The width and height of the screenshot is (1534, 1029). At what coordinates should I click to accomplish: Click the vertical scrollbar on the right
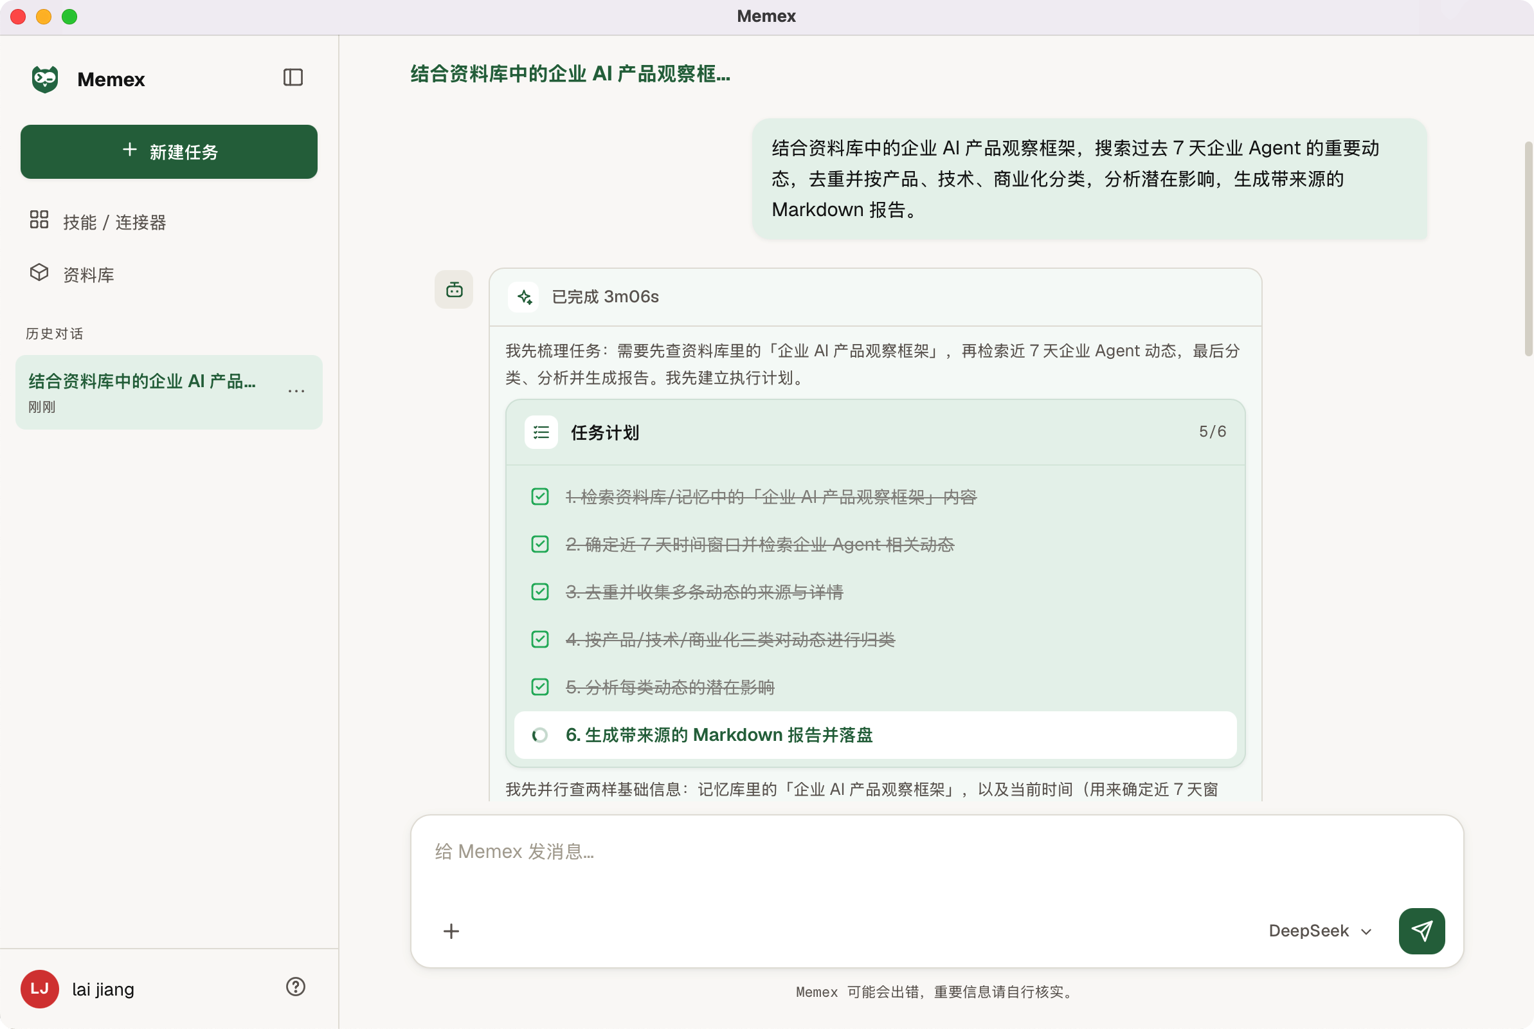(1528, 248)
